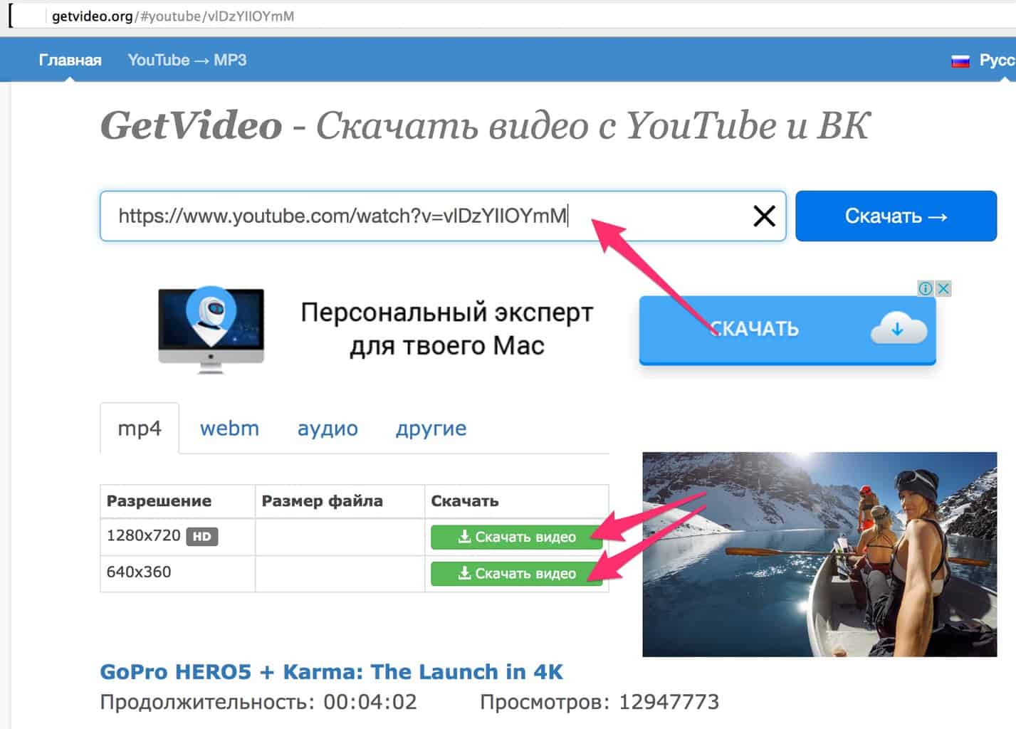
Task: Click the 1280x720 resolution cell
Action: (177, 537)
